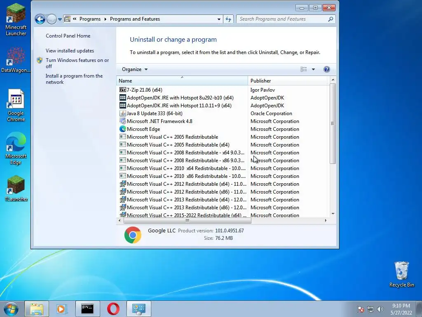Open Windows Media Player from taskbar
The height and width of the screenshot is (317, 422).
click(x=62, y=309)
